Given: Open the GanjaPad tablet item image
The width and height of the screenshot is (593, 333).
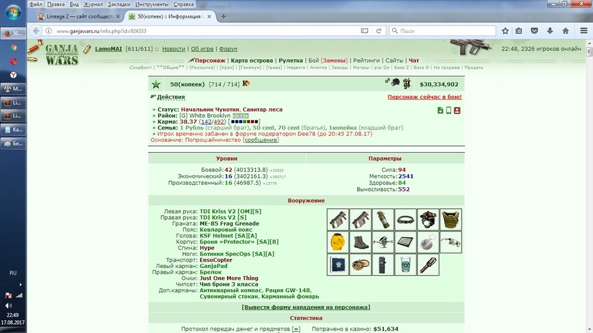Looking at the screenshot, I should [406, 242].
